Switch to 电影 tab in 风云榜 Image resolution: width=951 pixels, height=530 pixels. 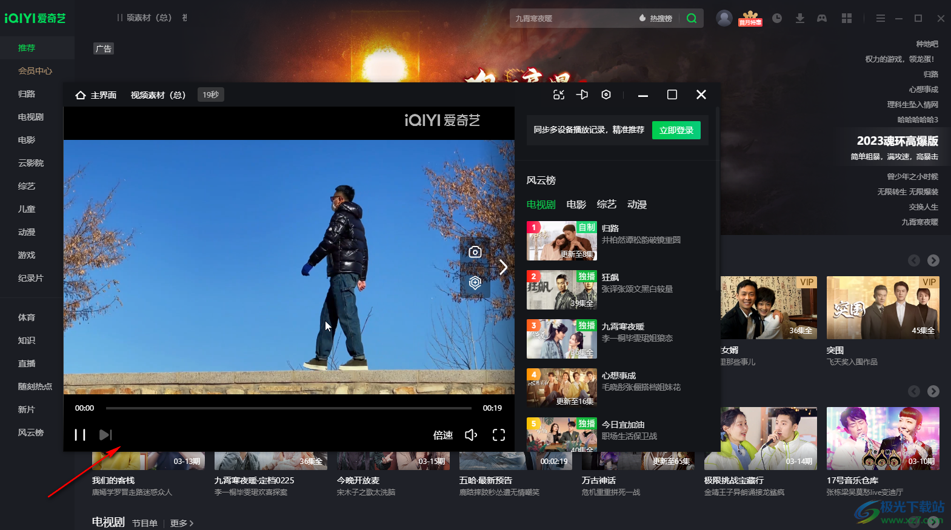click(576, 205)
